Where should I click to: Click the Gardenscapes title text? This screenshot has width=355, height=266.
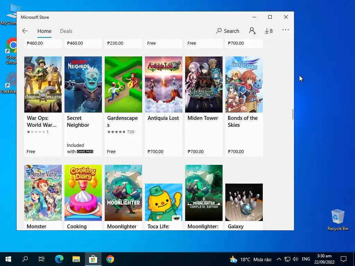(122, 122)
